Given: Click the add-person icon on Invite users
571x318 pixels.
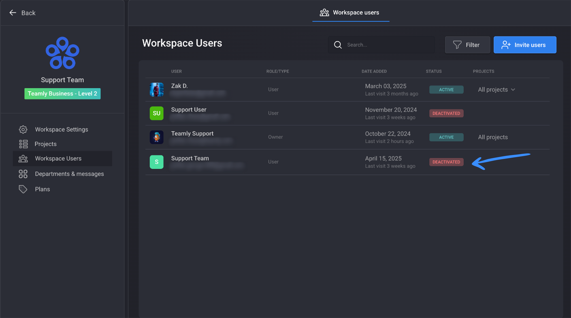Looking at the screenshot, I should 506,45.
